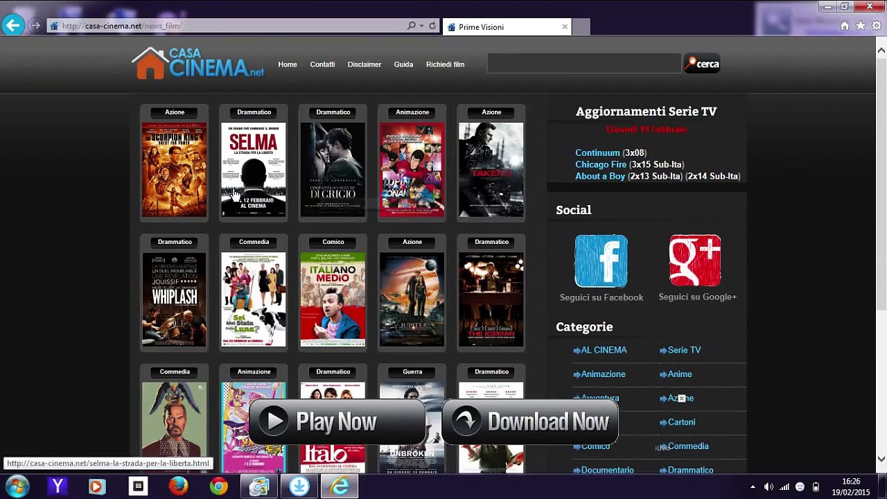
Task: Open a new blank tab
Action: coord(581,27)
